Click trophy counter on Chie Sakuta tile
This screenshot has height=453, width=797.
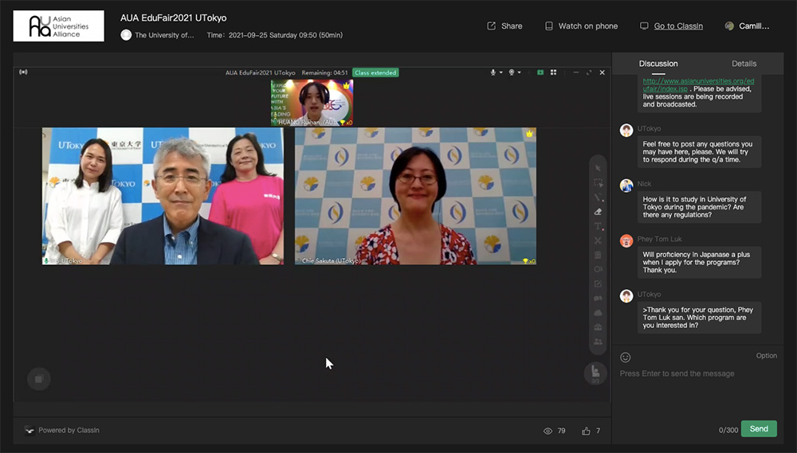pos(529,261)
